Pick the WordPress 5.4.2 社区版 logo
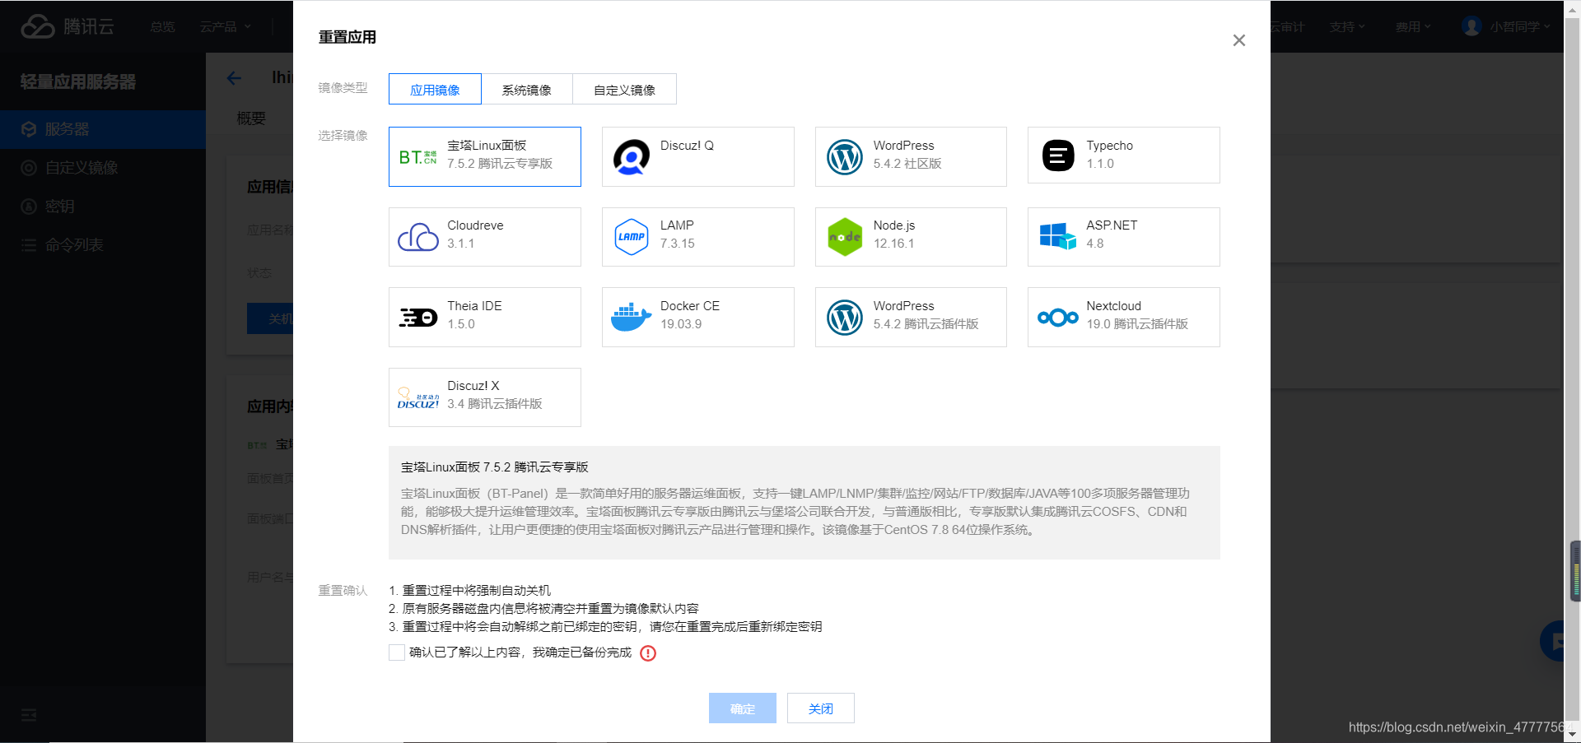Image resolution: width=1581 pixels, height=743 pixels. (845, 156)
